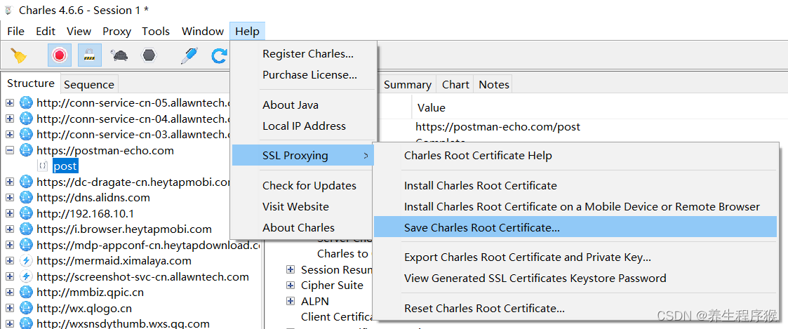The width and height of the screenshot is (788, 329).
Task: Expand the mmbiz.qpic.cn host
Action: pyautogui.click(x=10, y=293)
